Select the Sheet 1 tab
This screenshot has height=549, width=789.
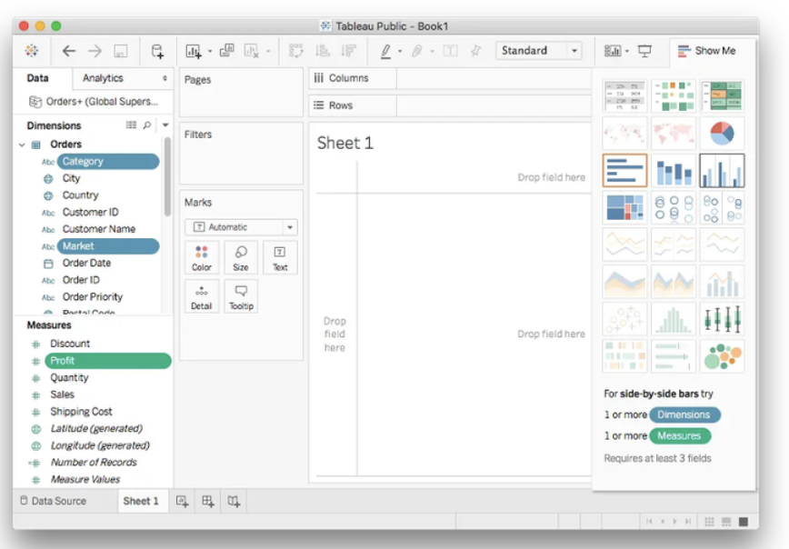click(141, 501)
